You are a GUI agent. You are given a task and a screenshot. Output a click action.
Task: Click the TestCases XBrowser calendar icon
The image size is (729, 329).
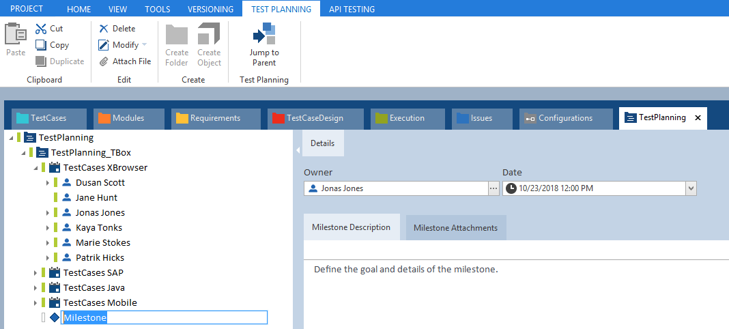click(x=55, y=167)
